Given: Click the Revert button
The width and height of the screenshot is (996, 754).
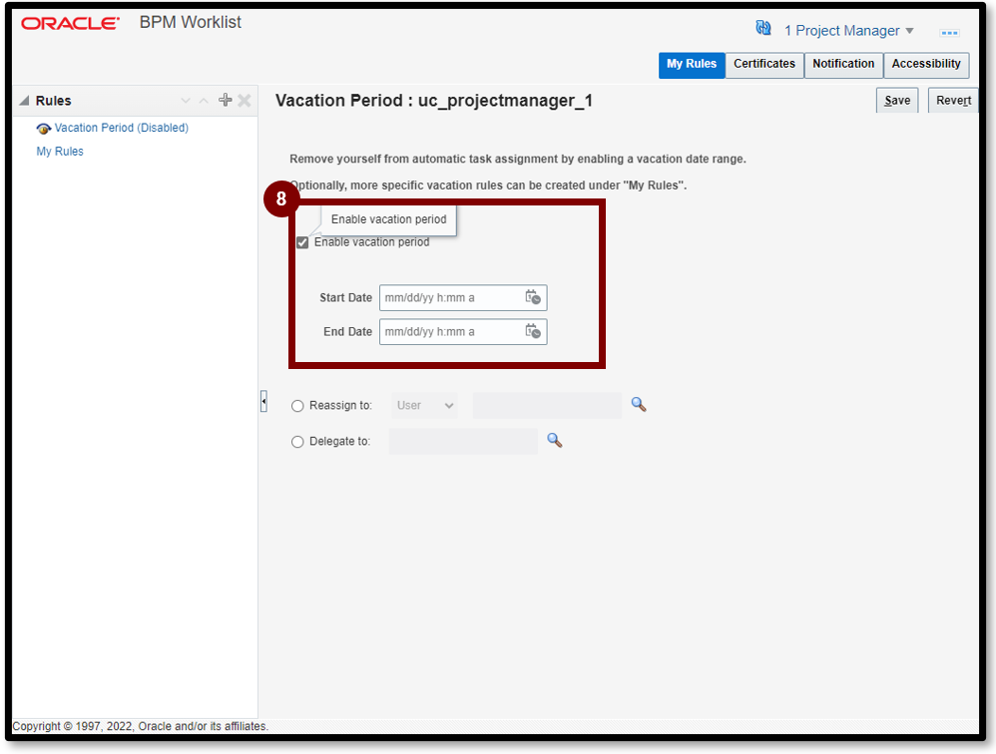Looking at the screenshot, I should coord(953,101).
